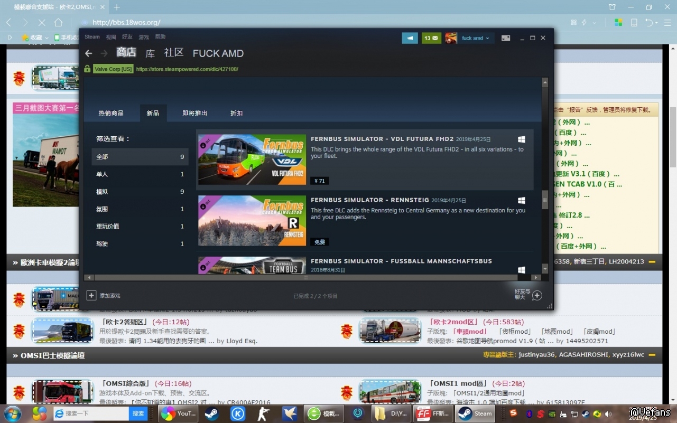Select the 即将推出 tab
The width and height of the screenshot is (677, 423).
[x=194, y=113]
